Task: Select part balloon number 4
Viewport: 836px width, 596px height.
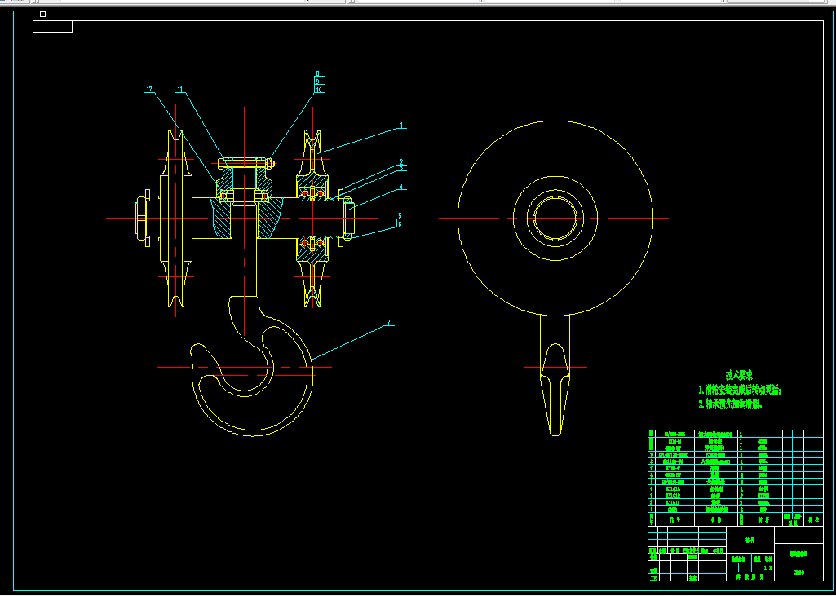Action: pos(402,188)
